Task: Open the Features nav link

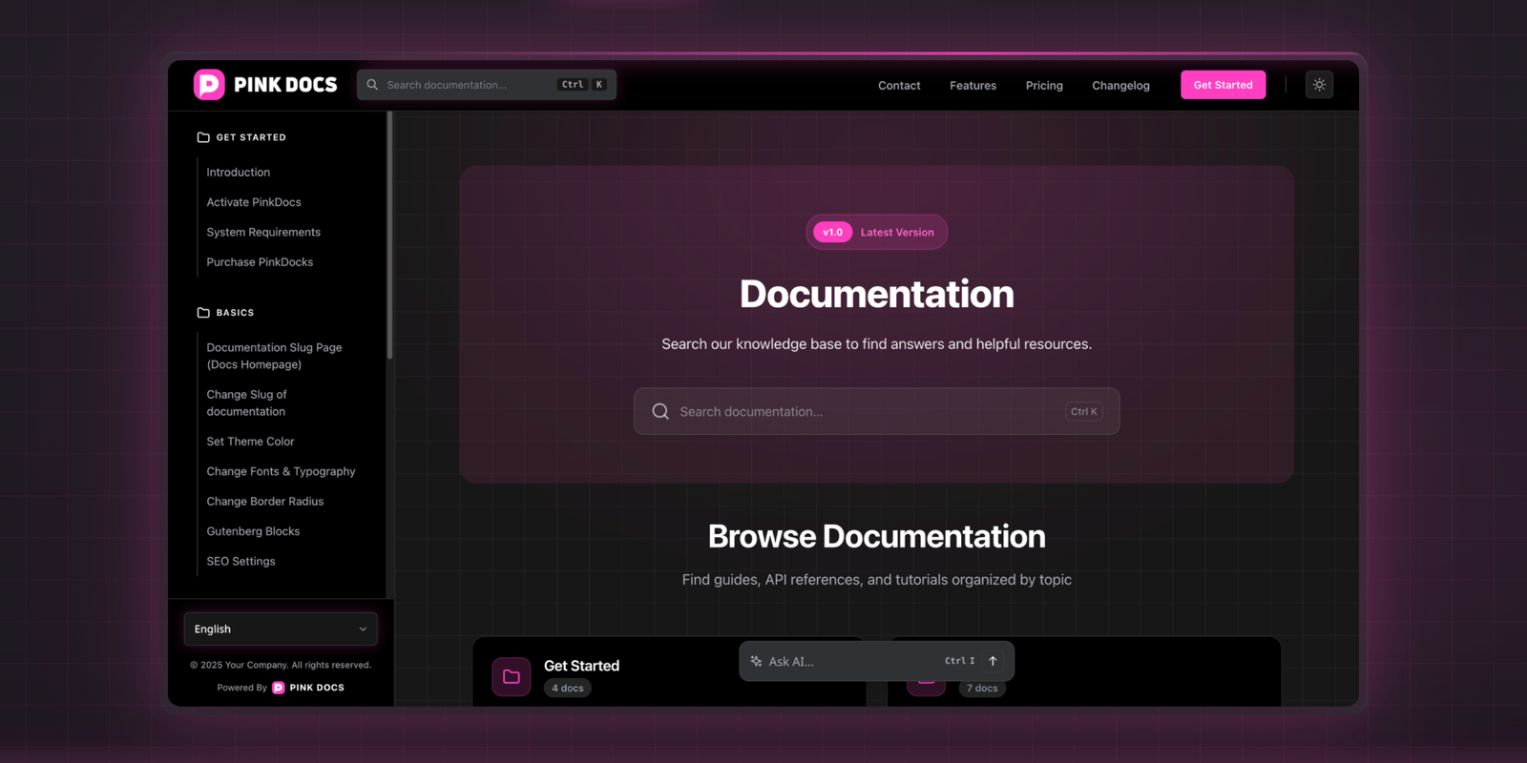Action: 973,86
